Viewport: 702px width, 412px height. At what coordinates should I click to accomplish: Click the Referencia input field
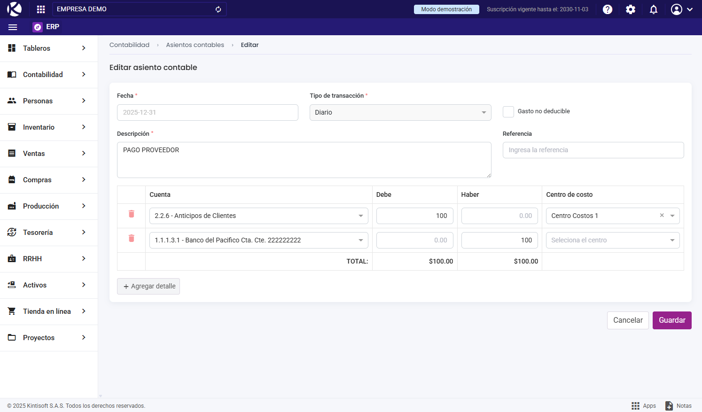593,150
